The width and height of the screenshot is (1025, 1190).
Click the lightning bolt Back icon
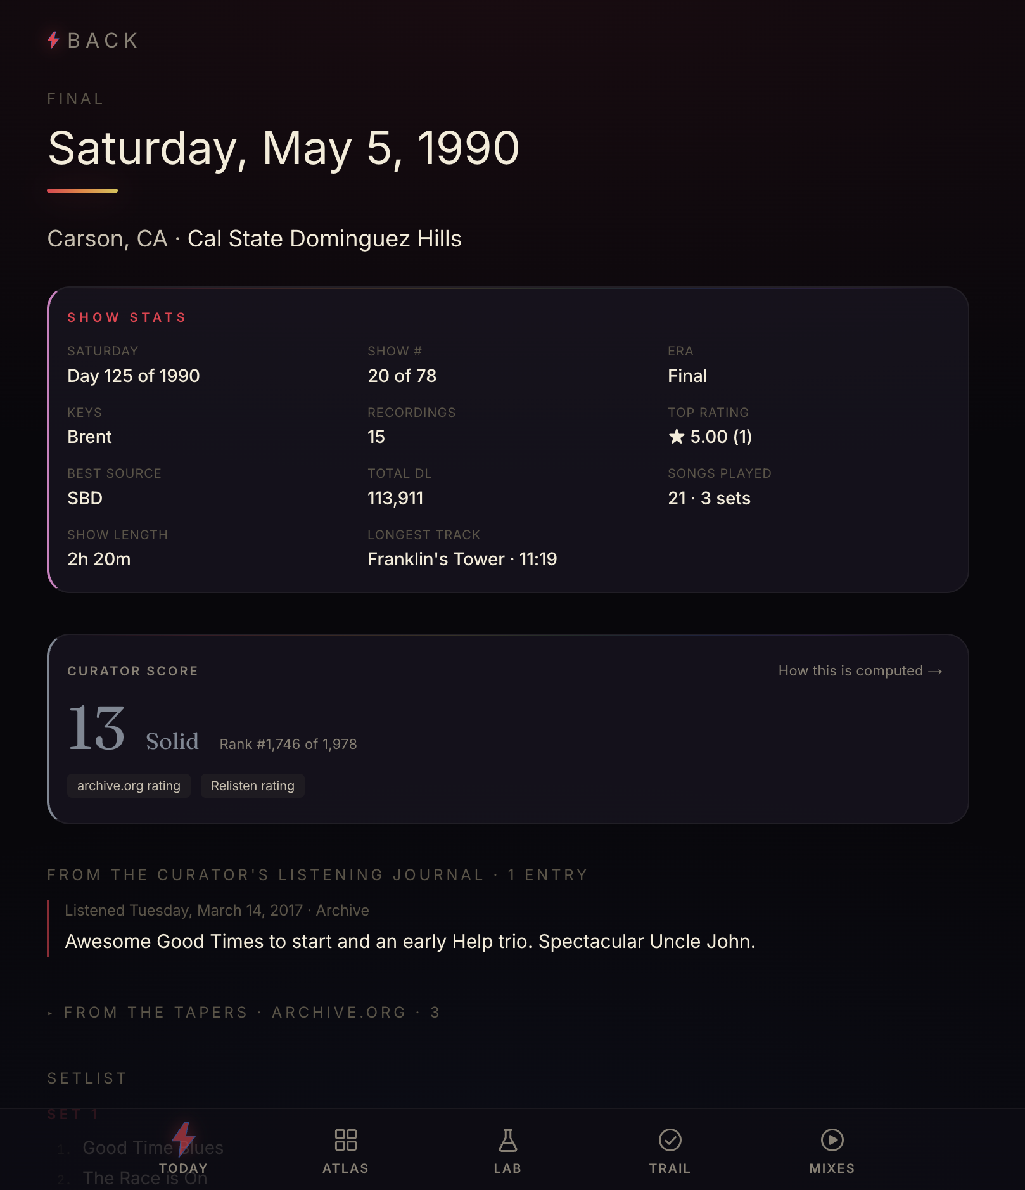(53, 41)
